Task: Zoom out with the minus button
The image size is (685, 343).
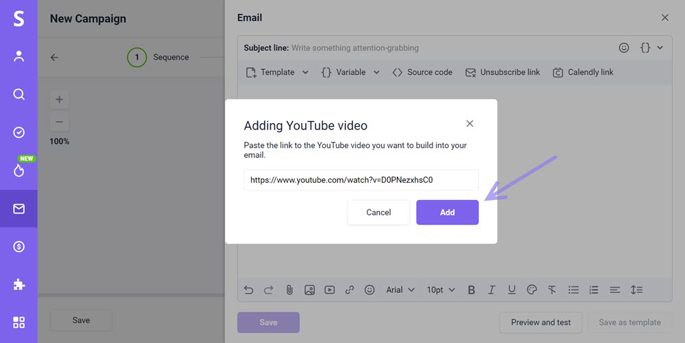Action: click(x=60, y=122)
